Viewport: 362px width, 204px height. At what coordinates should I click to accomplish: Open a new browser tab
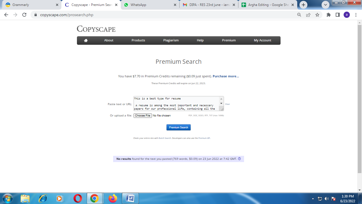click(303, 5)
